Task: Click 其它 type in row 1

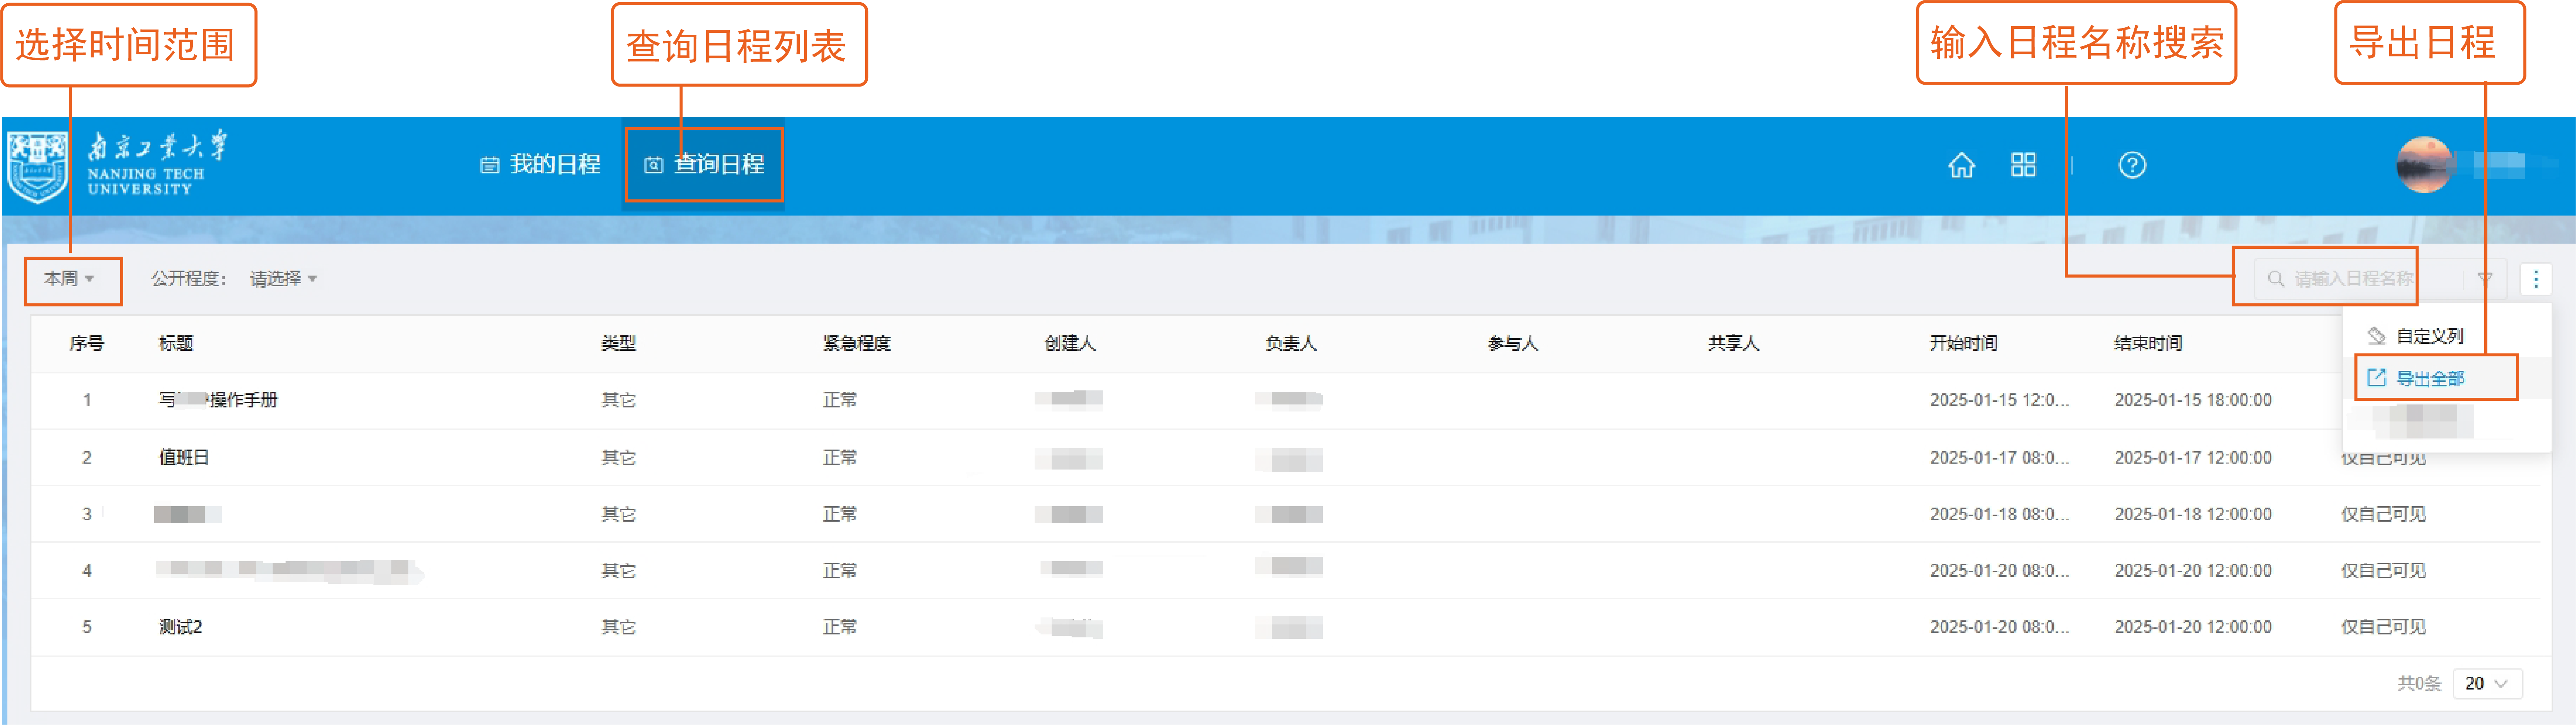Action: coord(618,400)
